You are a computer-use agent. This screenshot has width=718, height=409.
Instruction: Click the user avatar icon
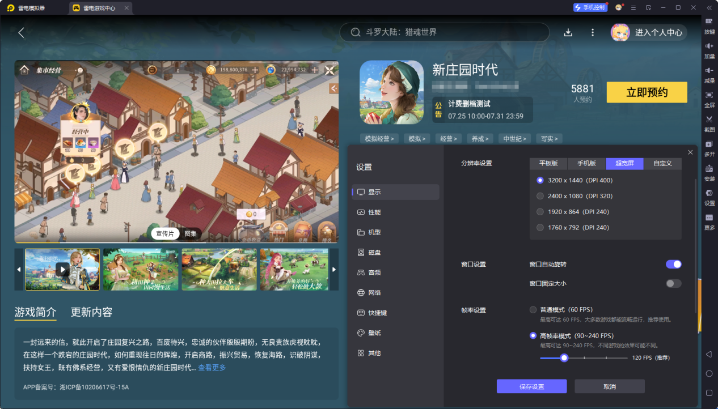tap(620, 32)
